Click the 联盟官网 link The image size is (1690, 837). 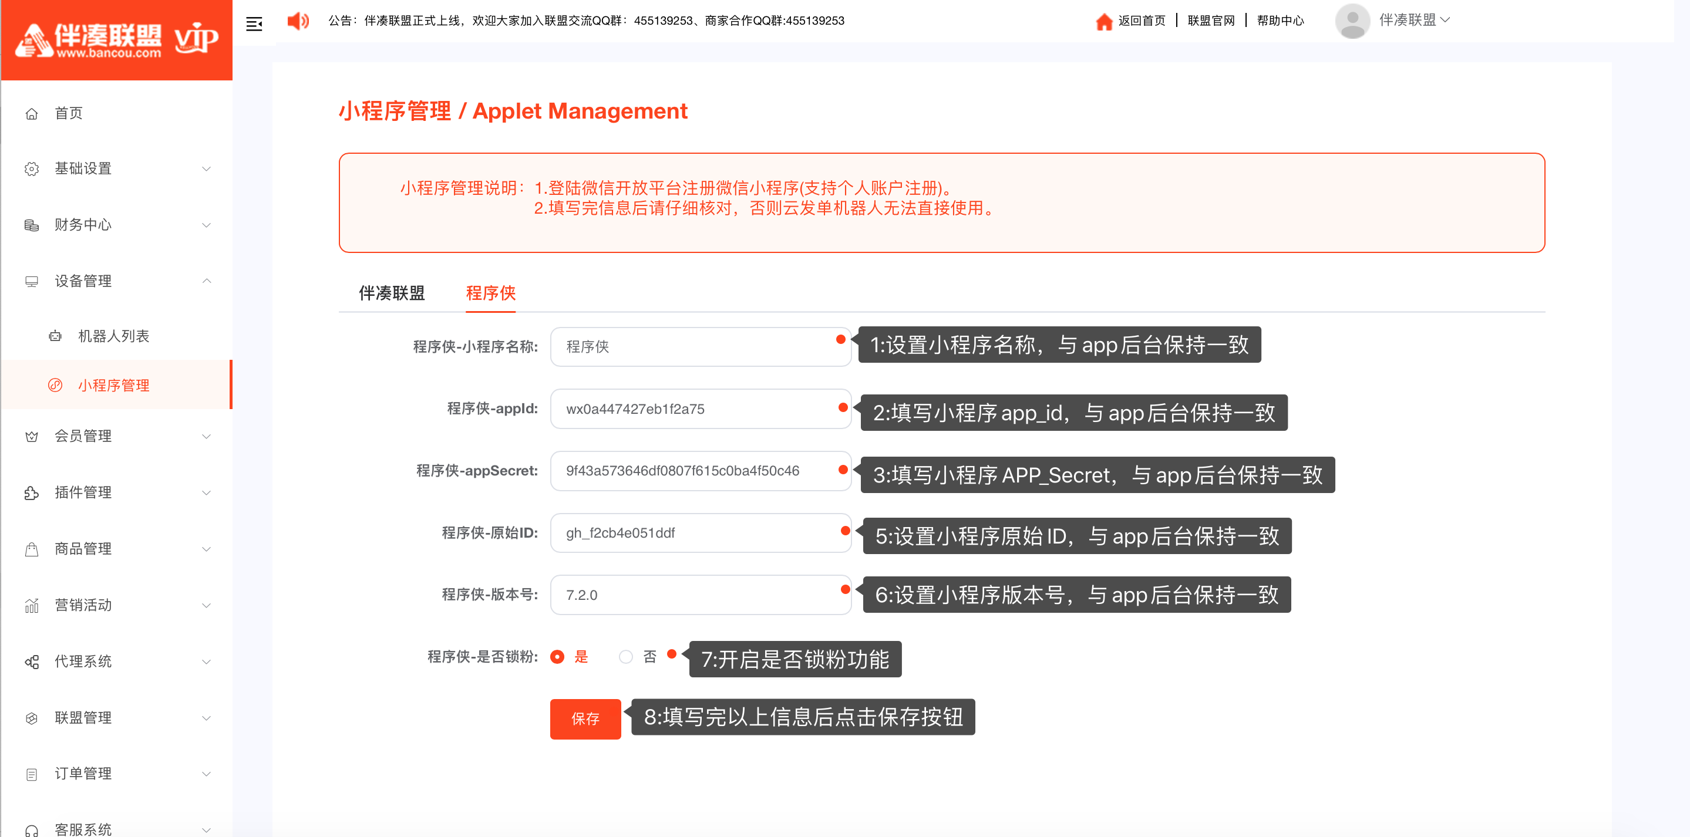click(x=1211, y=21)
